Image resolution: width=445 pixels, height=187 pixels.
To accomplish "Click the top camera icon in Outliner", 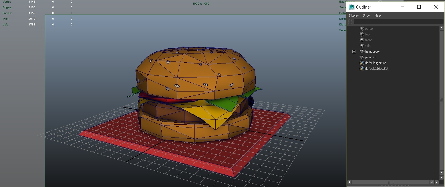I will point(362,34).
